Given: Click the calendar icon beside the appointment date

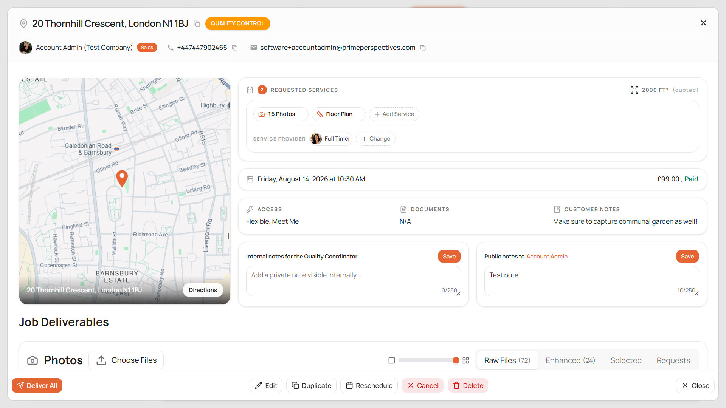Looking at the screenshot, I should 250,179.
